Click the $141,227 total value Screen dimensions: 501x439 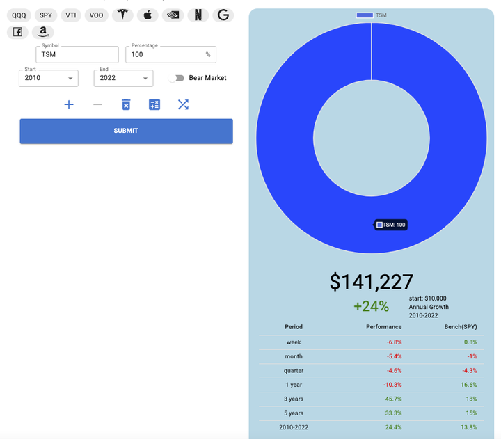[372, 282]
